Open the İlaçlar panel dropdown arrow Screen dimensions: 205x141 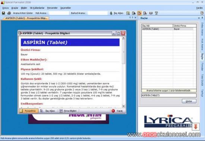(199, 18)
